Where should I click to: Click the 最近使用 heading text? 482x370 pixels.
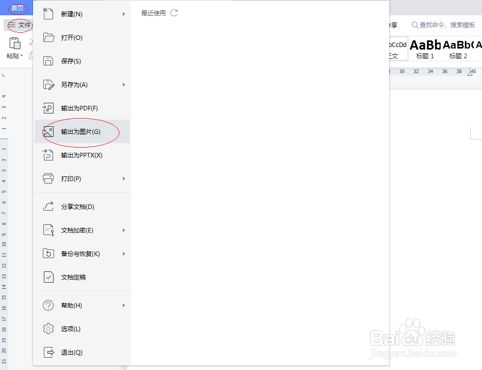(x=154, y=13)
